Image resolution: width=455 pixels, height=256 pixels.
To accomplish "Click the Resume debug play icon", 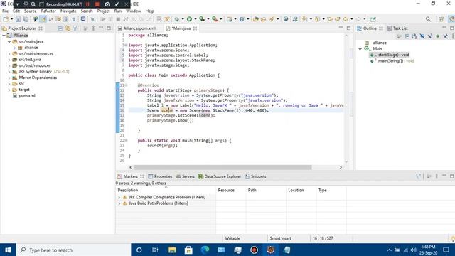I will pyautogui.click(x=102, y=19).
